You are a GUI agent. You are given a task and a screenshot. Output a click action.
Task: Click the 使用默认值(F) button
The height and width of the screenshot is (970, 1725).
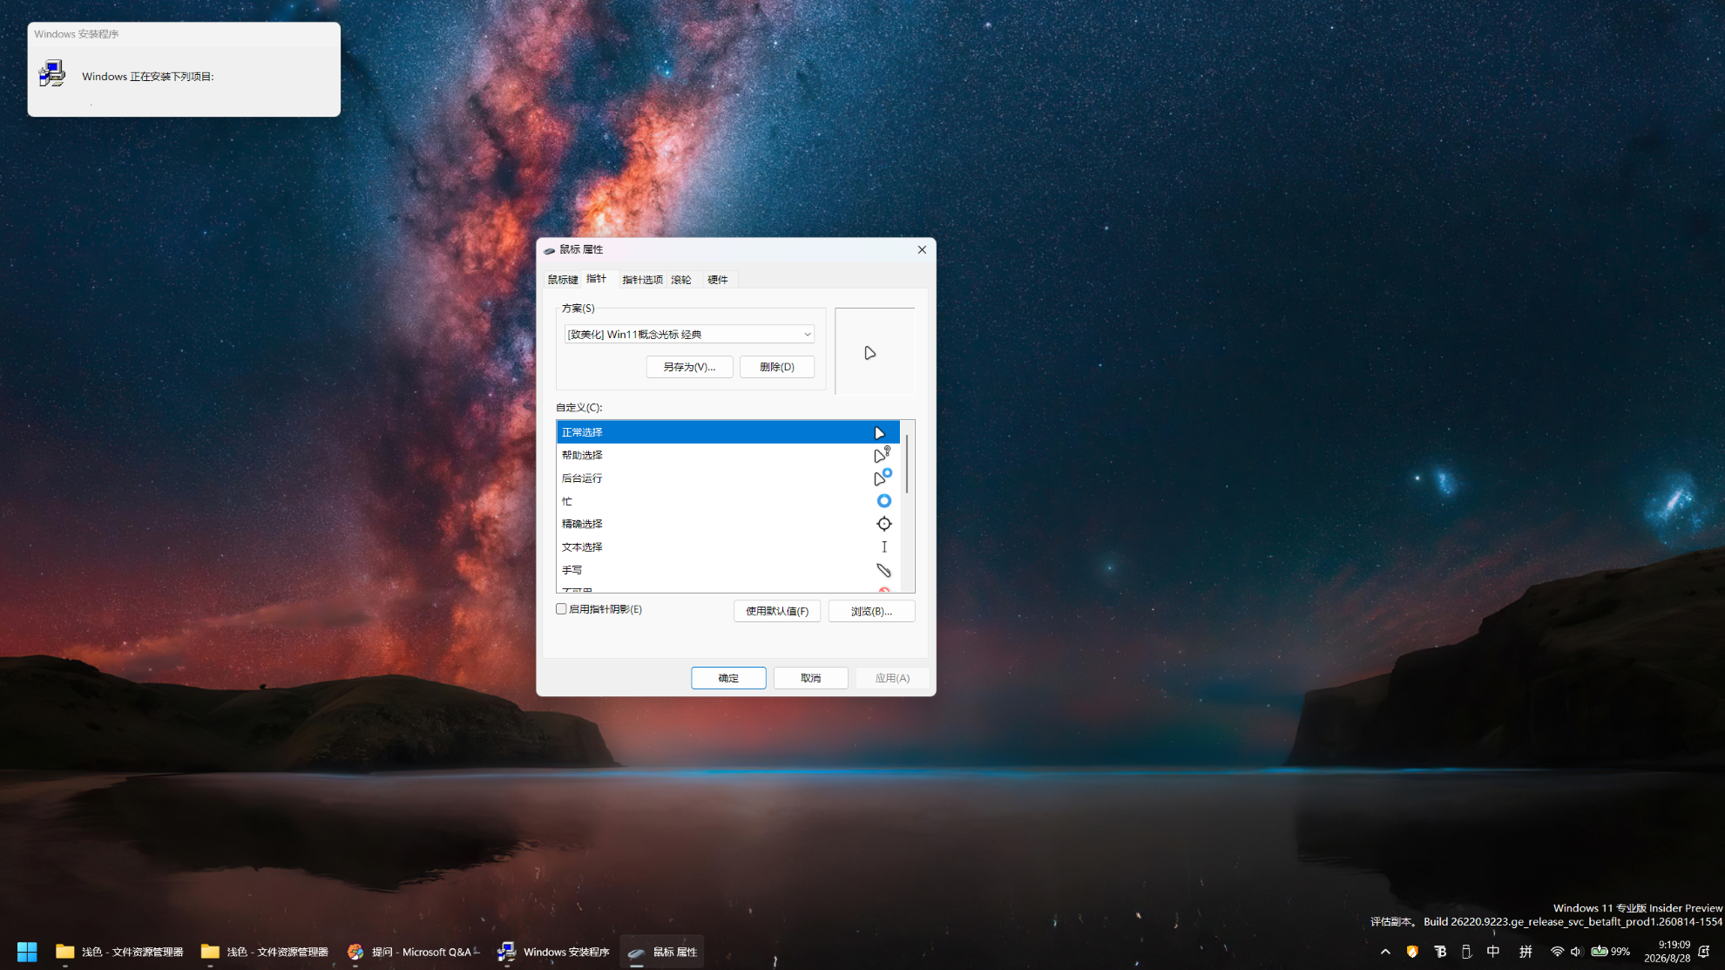click(777, 611)
